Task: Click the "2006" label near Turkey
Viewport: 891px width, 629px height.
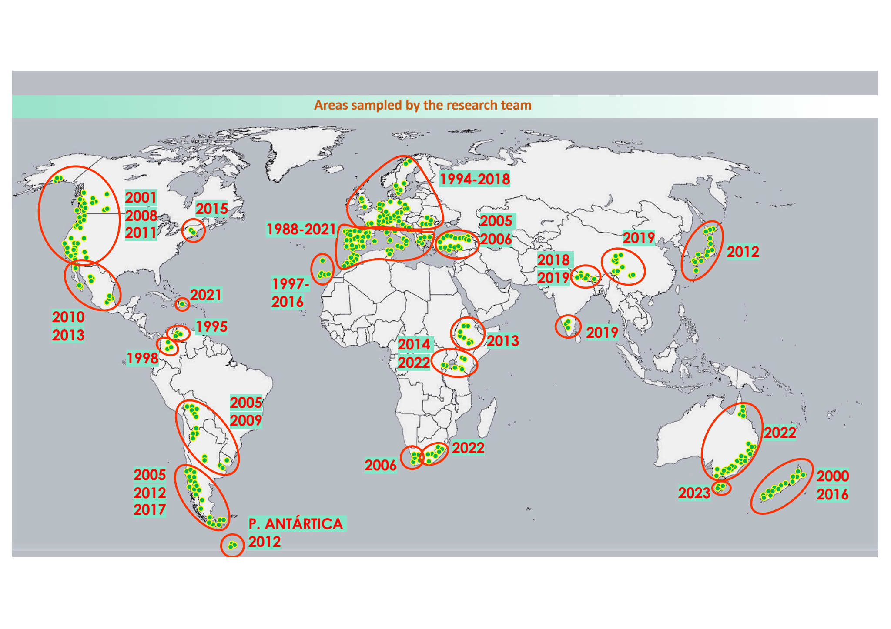Action: (496, 239)
